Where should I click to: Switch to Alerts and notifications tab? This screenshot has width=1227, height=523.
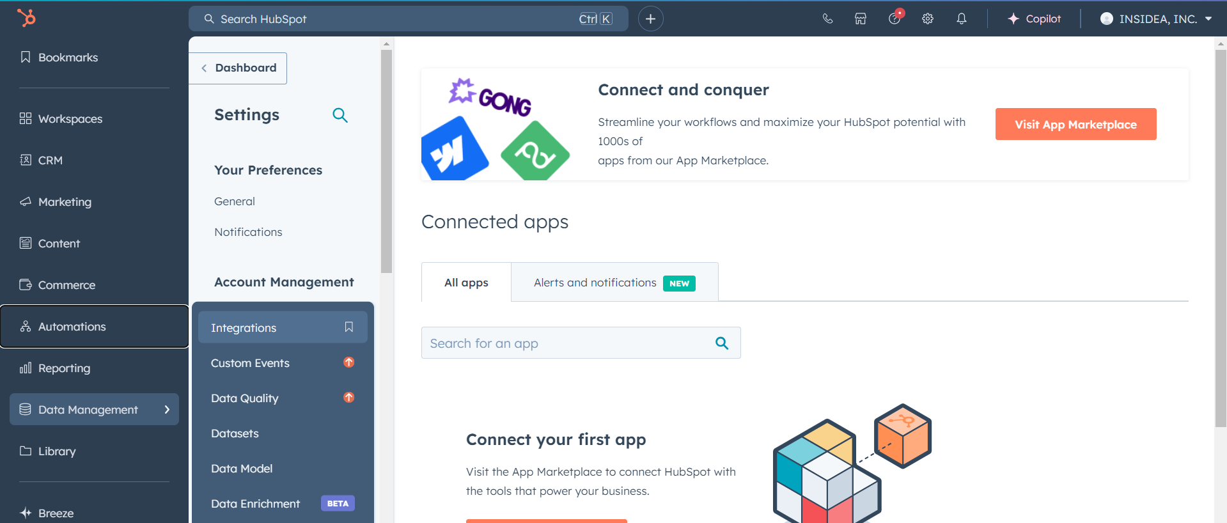614,282
